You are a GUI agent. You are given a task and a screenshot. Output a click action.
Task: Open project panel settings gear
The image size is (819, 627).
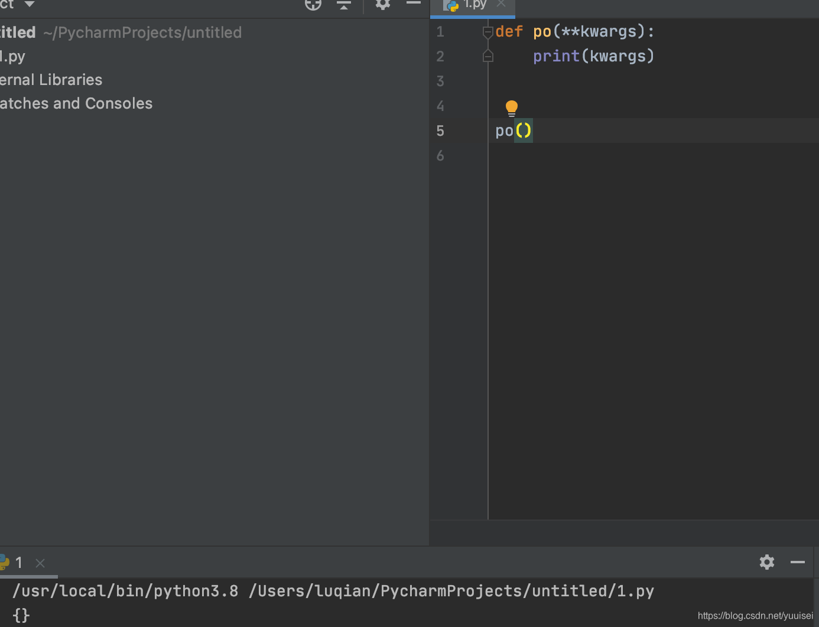pos(383,4)
